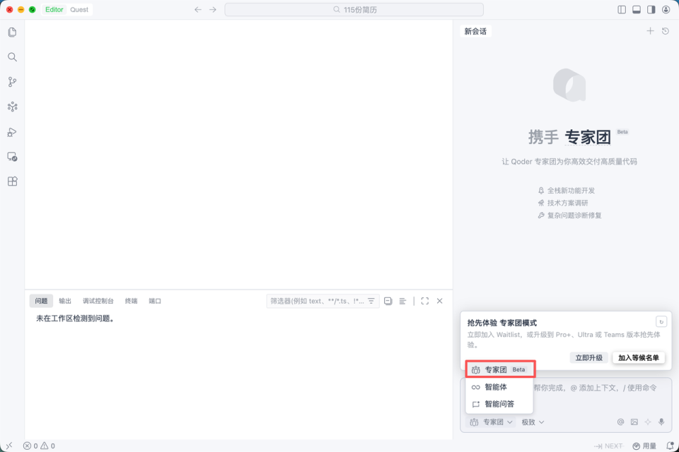Open the Search panel in the sidebar
679x452 pixels.
pos(11,57)
